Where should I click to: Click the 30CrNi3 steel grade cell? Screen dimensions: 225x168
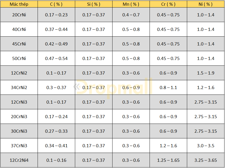tap(19, 131)
